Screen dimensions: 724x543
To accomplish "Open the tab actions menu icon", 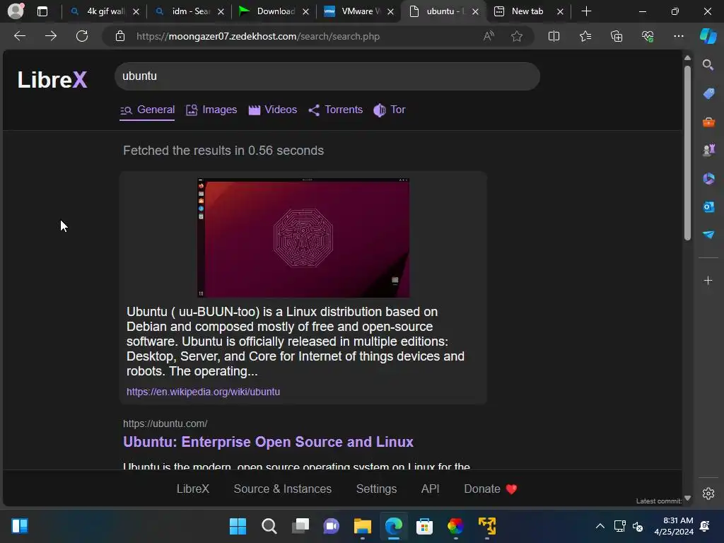I will point(42,11).
